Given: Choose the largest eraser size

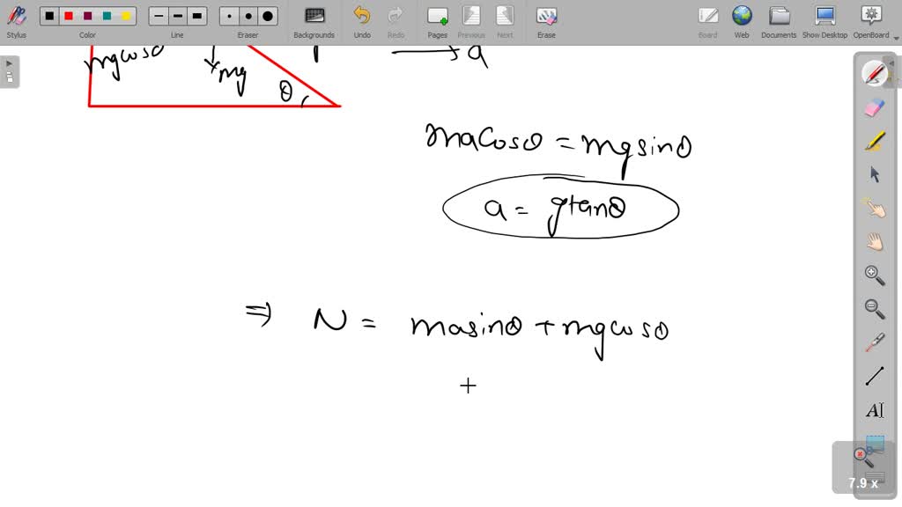Looking at the screenshot, I should coord(266,15).
